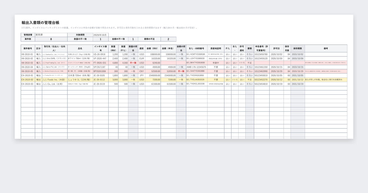Click the note about B/Lの写しが未着
Image resolution: width=368 pixels, height=193 pixels.
[x=326, y=80]
